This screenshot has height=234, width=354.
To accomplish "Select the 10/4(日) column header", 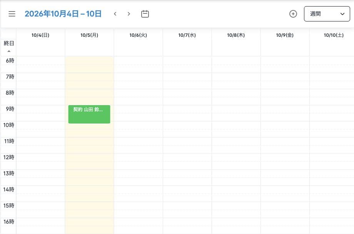I will pyautogui.click(x=40, y=35).
